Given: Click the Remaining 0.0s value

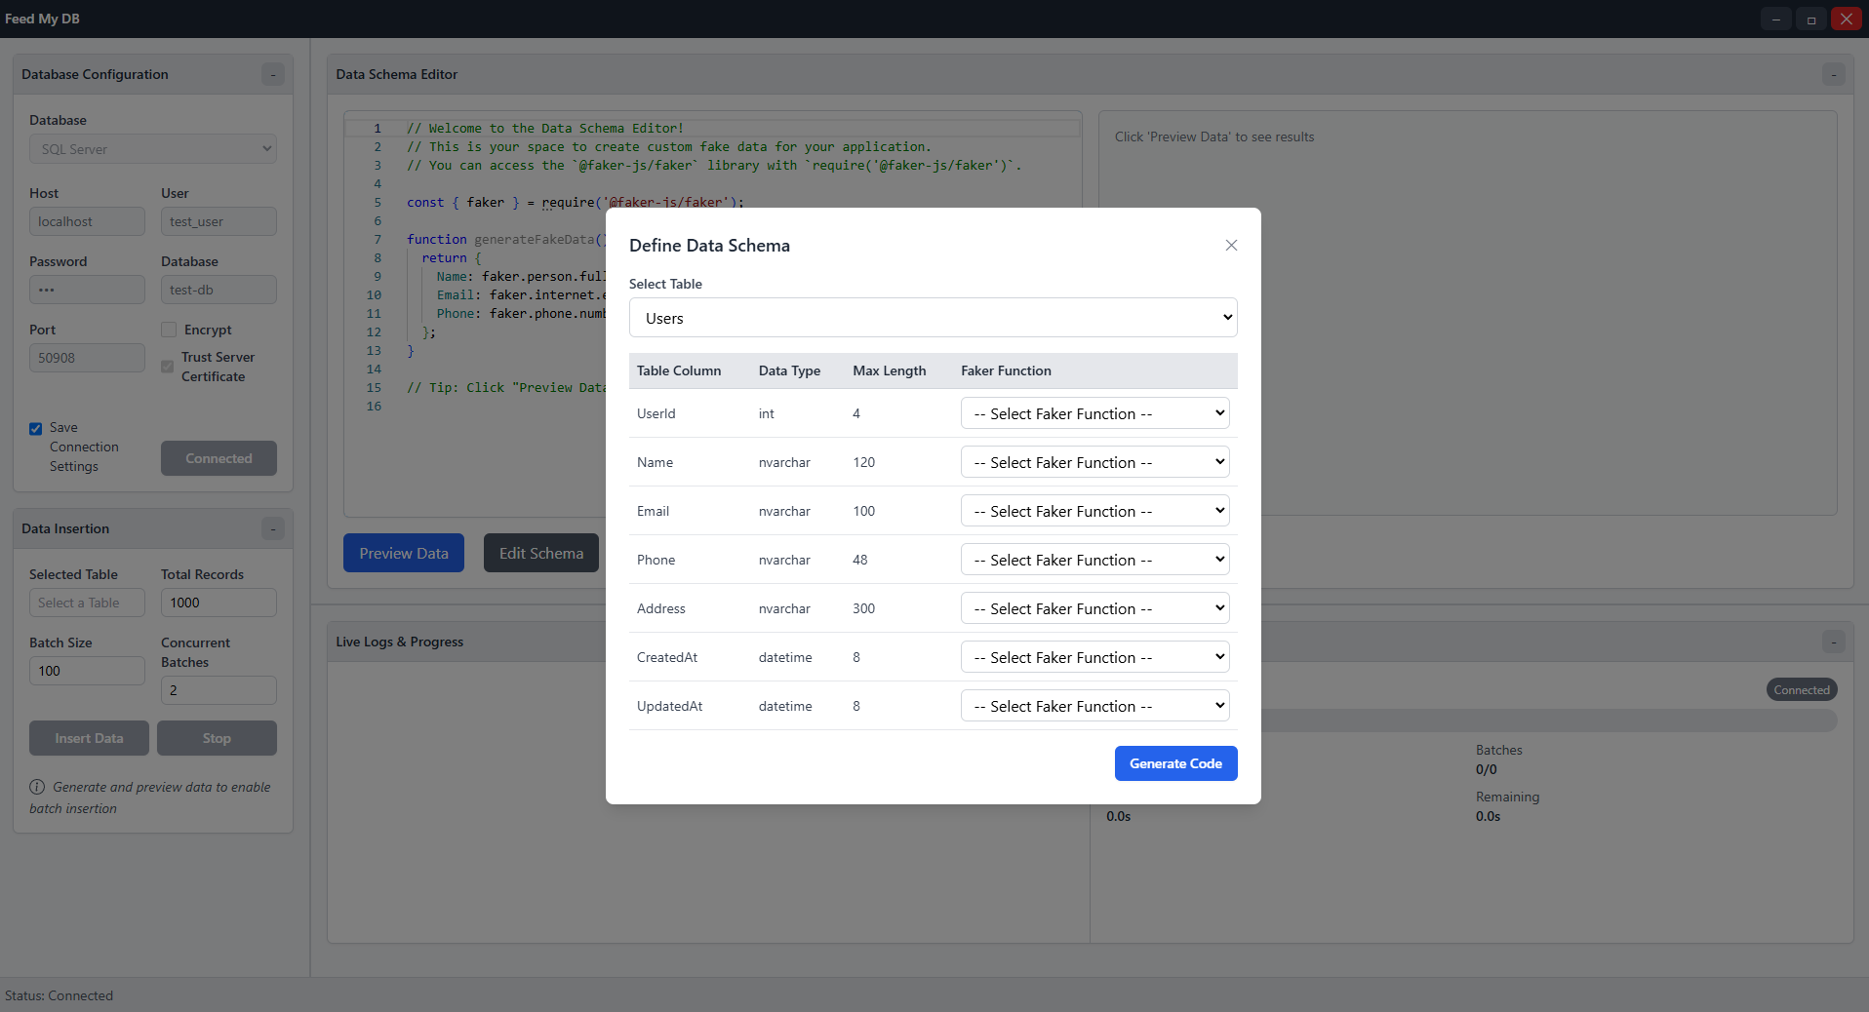Looking at the screenshot, I should (x=1489, y=817).
